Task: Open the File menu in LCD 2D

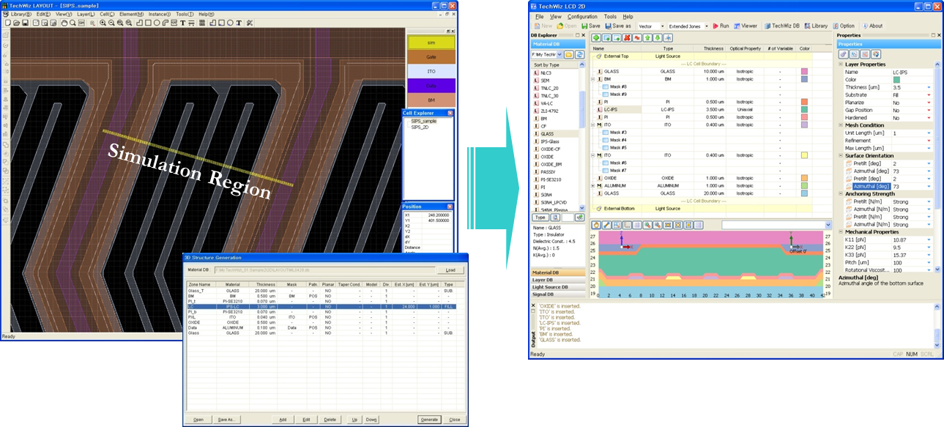Action: click(x=539, y=16)
